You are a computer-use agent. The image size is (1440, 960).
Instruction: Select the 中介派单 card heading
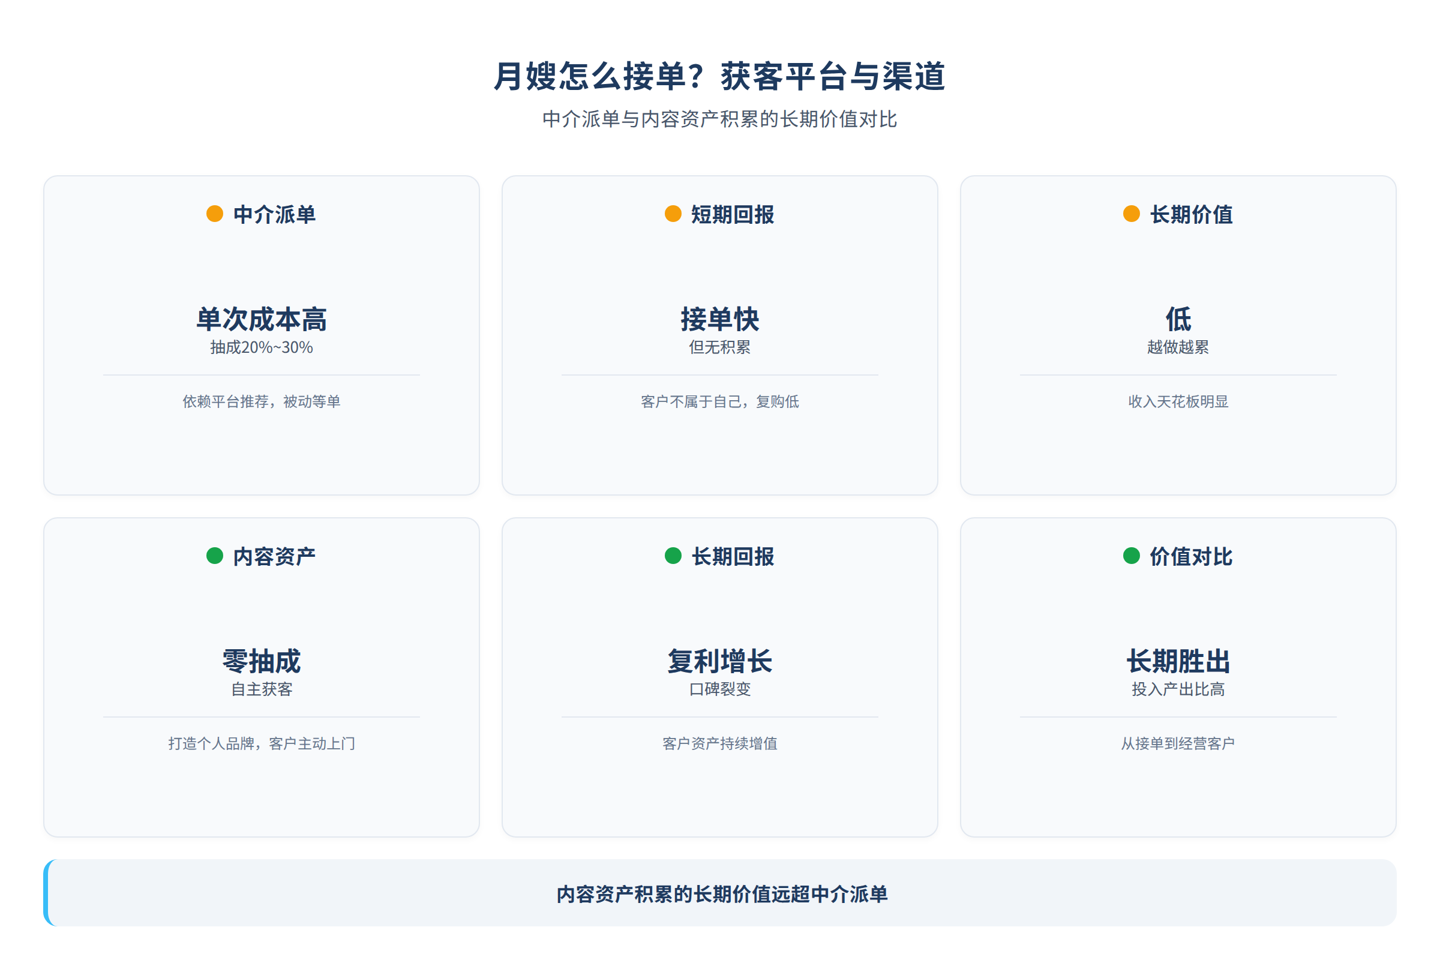[274, 214]
